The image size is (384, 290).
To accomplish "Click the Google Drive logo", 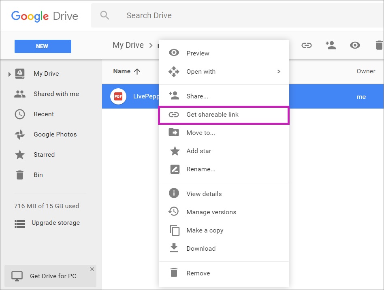I will pyautogui.click(x=45, y=16).
